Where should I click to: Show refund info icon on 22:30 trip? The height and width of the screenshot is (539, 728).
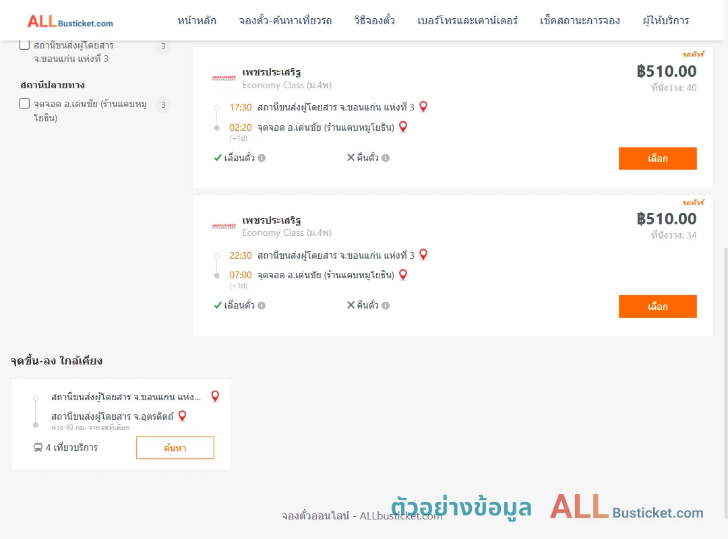click(386, 305)
